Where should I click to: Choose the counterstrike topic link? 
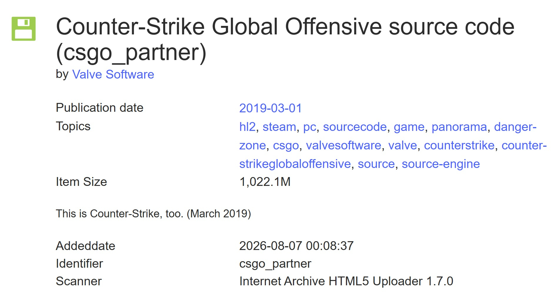pyautogui.click(x=459, y=145)
